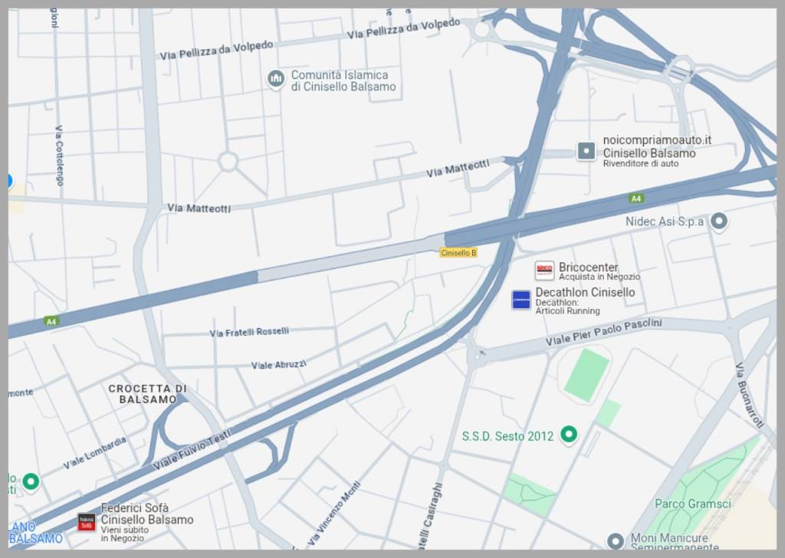Click the roundabout north of Via Matteotti

(x=228, y=162)
